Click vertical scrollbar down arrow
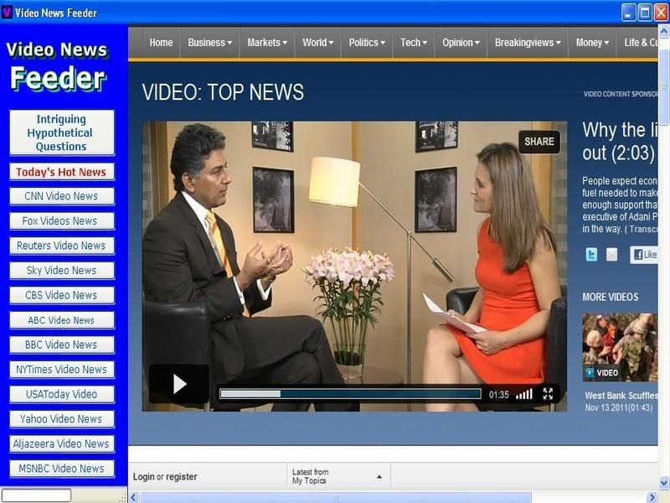Image resolution: width=670 pixels, height=503 pixels. 664,483
